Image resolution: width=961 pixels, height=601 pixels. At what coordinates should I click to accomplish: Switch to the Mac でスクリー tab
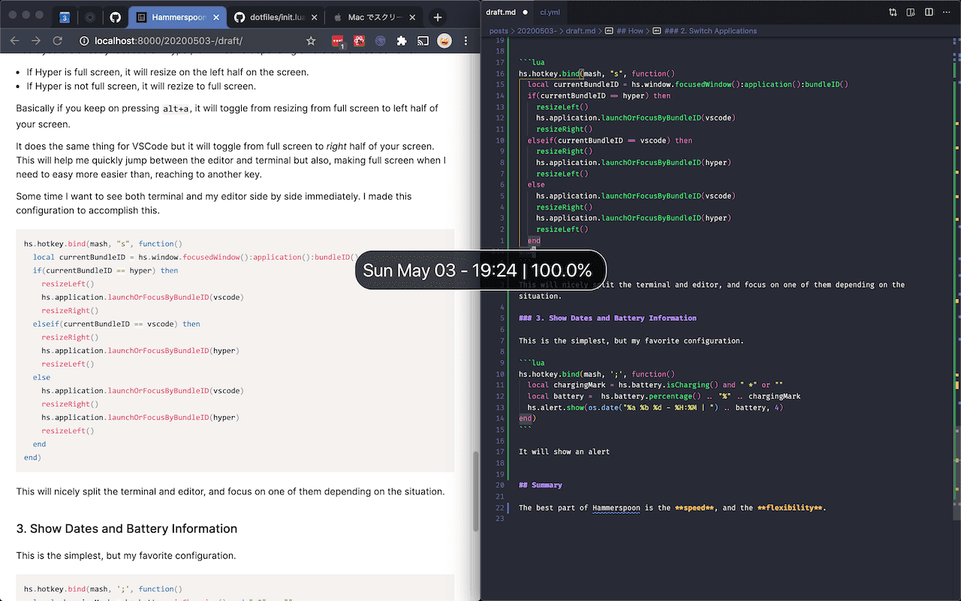(374, 17)
